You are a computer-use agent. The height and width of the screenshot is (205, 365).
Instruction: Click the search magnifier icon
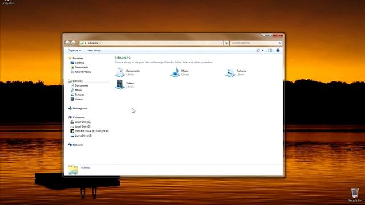coord(279,43)
